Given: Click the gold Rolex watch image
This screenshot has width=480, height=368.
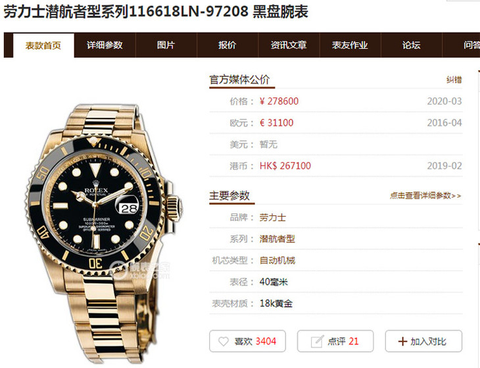Looking at the screenshot, I should point(103,233).
